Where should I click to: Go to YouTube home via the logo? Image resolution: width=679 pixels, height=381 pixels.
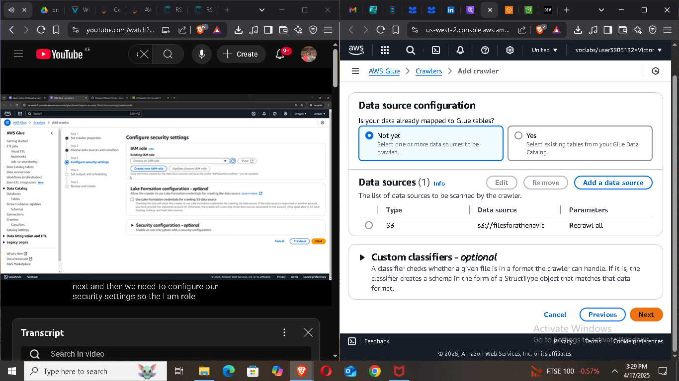click(x=60, y=54)
